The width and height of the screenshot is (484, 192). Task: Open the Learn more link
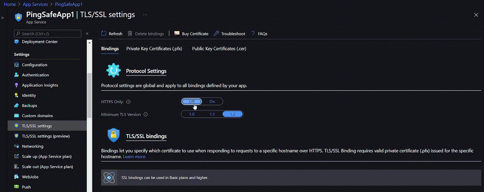134,157
